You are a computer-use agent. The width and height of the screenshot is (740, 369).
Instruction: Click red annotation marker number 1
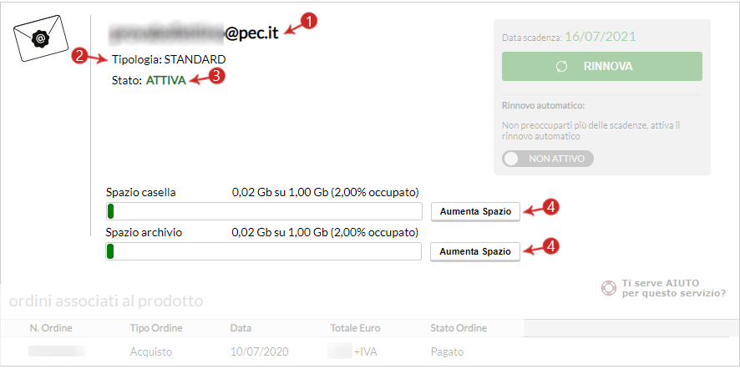(309, 23)
